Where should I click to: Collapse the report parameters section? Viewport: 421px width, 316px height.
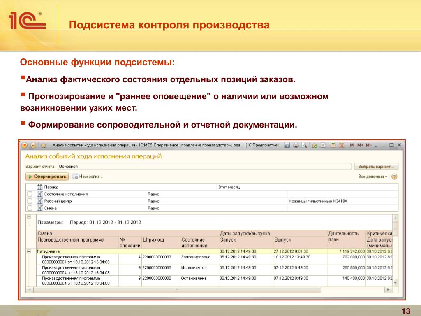coord(29,217)
